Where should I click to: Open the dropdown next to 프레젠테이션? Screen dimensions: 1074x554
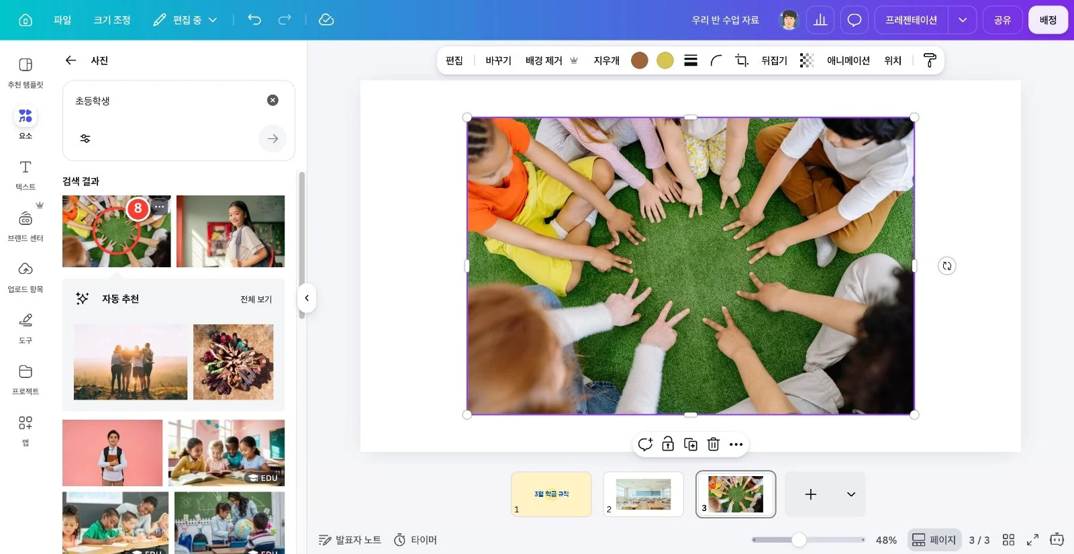coord(963,20)
